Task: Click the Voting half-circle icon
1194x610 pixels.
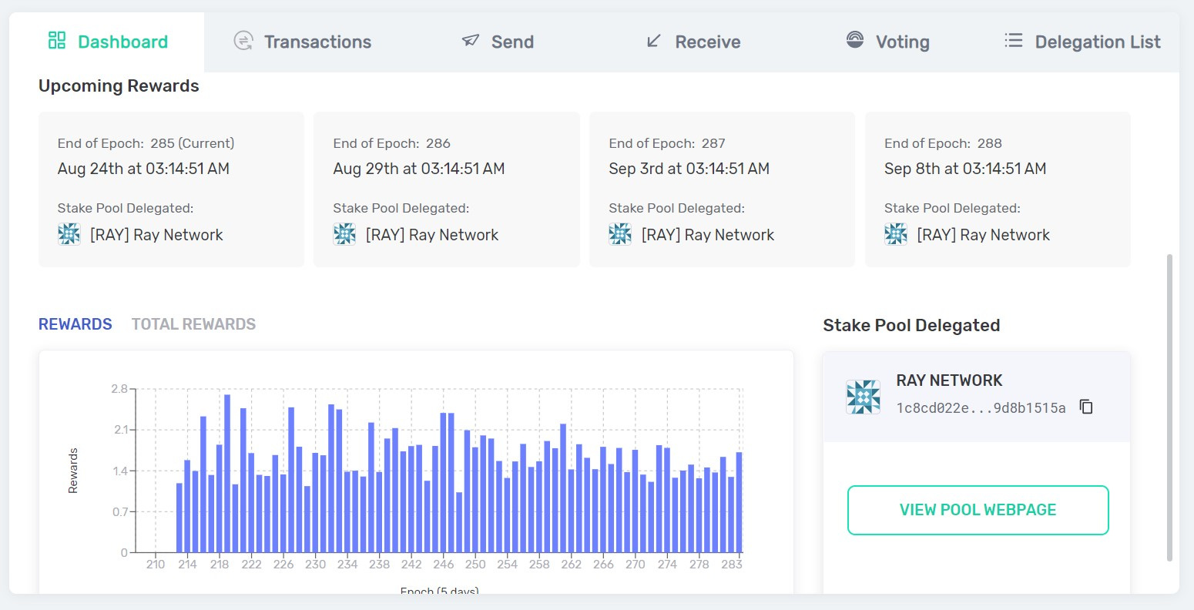Action: 855,40
